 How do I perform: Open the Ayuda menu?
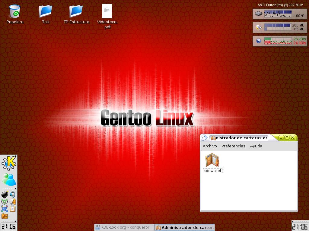click(256, 146)
